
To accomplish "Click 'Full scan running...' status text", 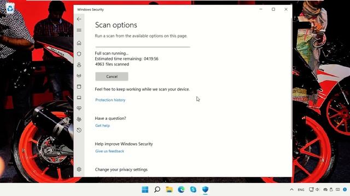I will 112,53.
